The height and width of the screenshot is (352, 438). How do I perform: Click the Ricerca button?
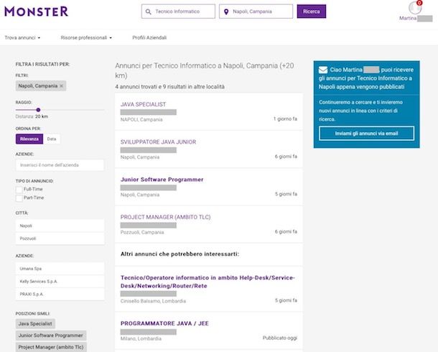(x=312, y=11)
